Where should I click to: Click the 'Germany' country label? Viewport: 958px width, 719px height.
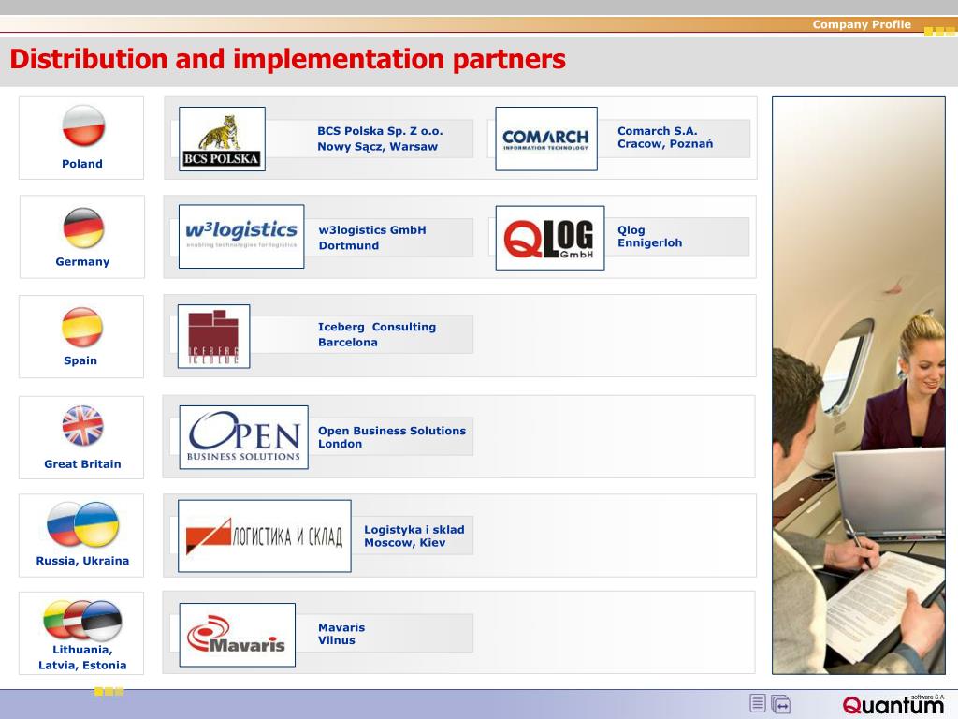tap(82, 262)
